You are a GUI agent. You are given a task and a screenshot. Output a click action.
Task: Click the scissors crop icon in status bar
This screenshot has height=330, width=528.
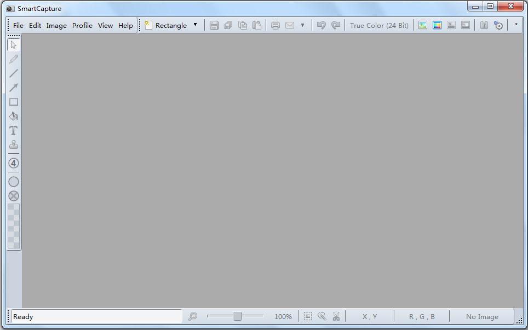[336, 316]
